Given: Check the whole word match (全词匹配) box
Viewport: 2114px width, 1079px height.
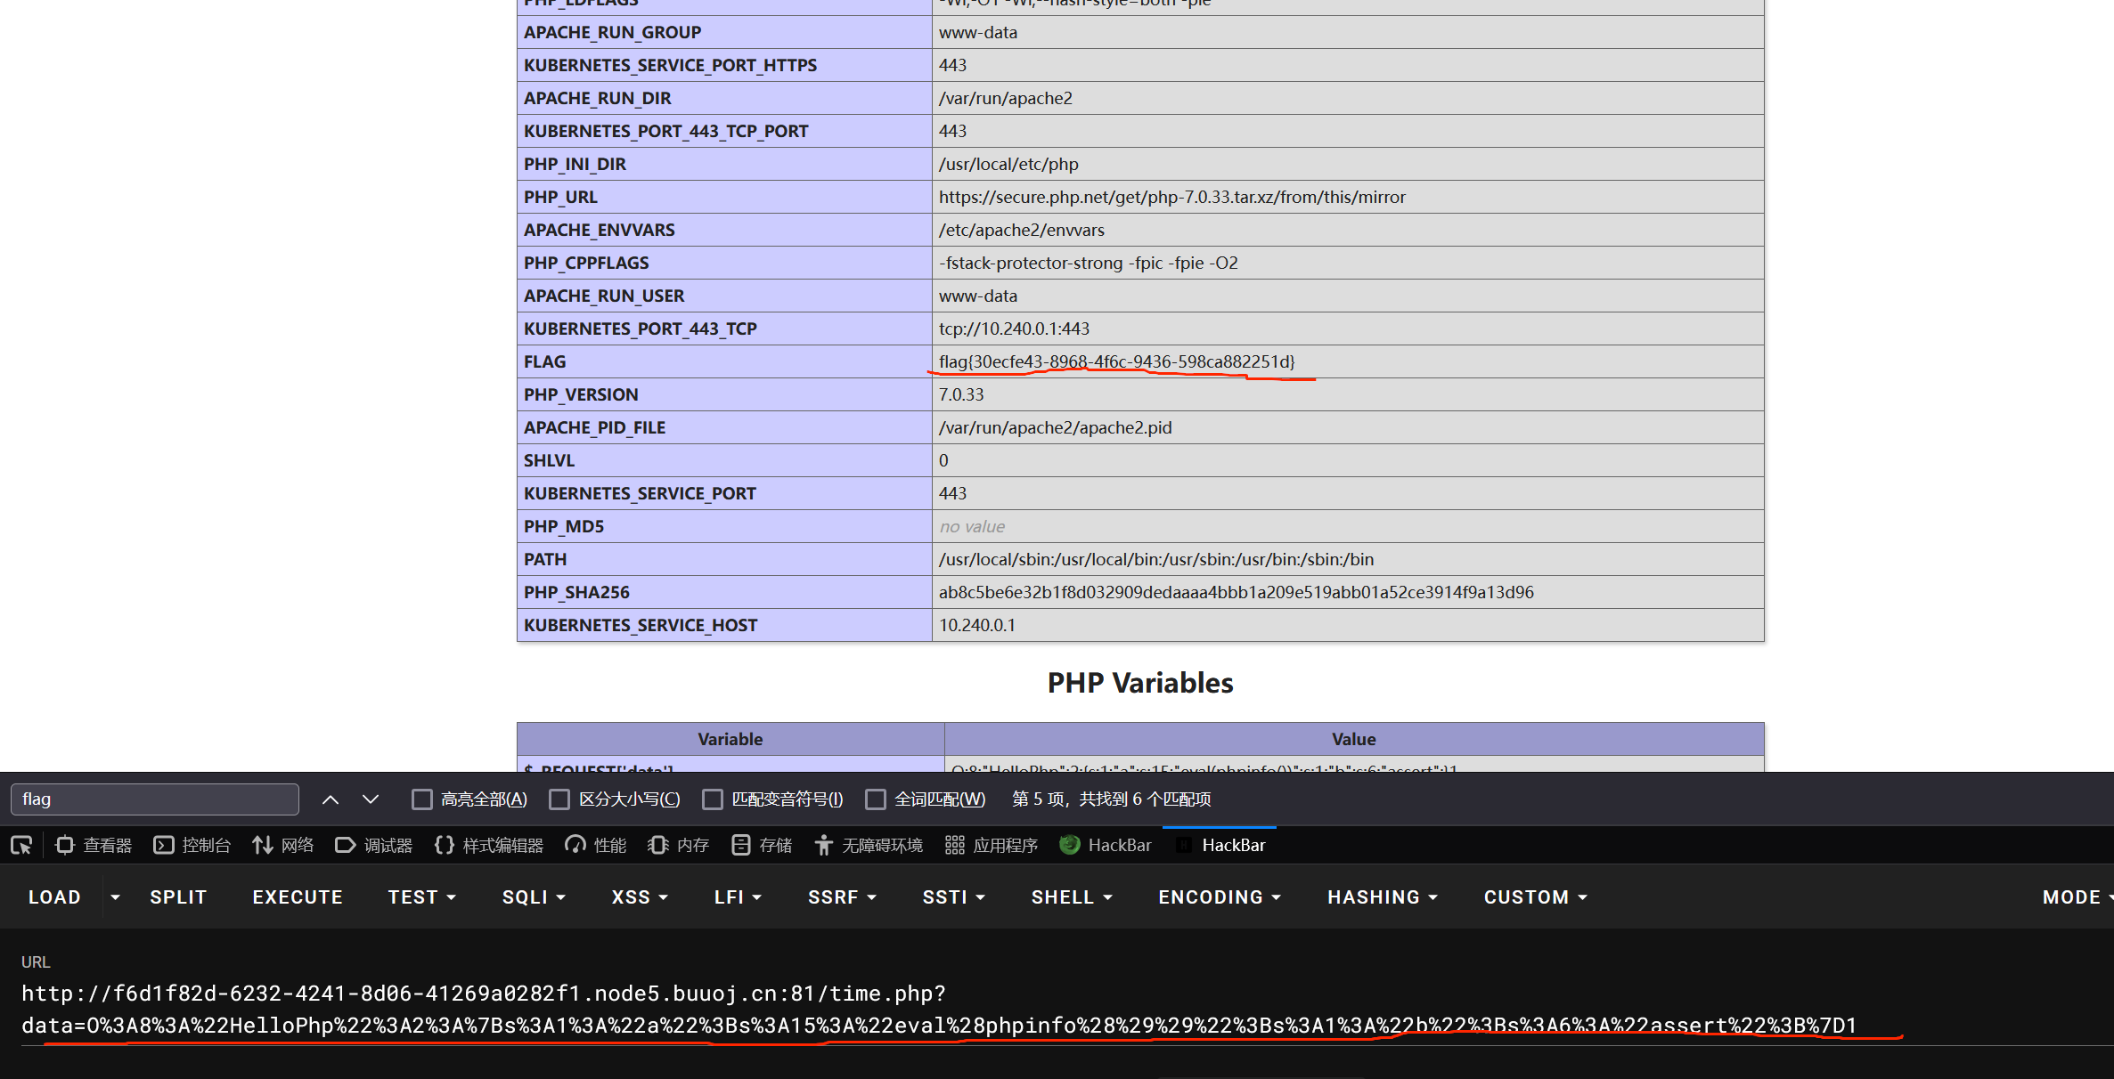Looking at the screenshot, I should pyautogui.click(x=876, y=799).
